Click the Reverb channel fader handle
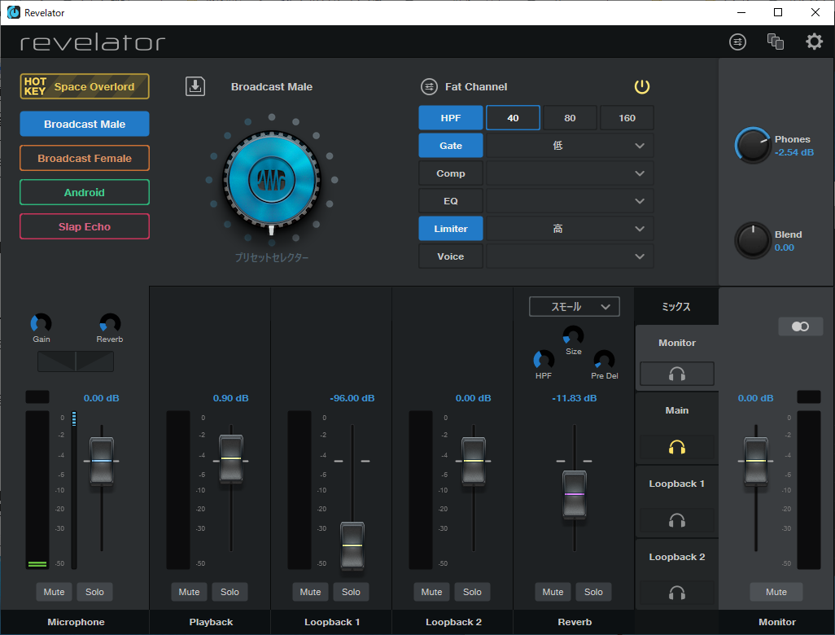Viewport: 835px width, 635px height. pyautogui.click(x=575, y=494)
